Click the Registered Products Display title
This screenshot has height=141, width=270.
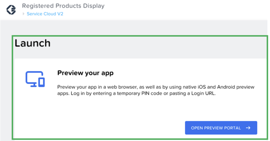[x=63, y=6]
